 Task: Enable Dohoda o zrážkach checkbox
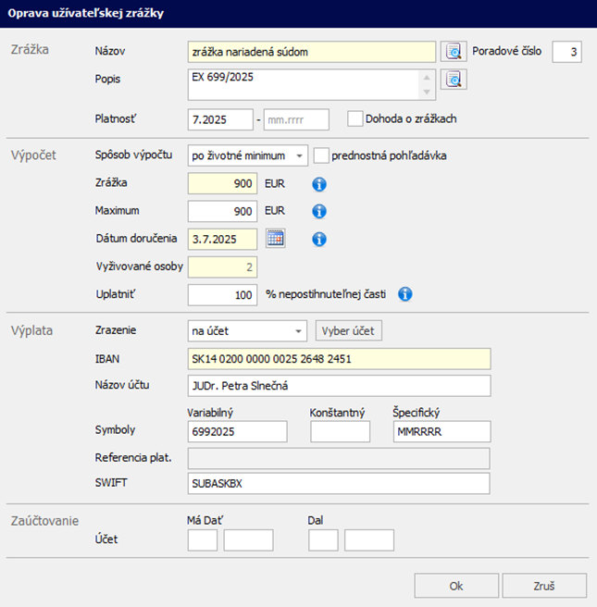point(355,118)
